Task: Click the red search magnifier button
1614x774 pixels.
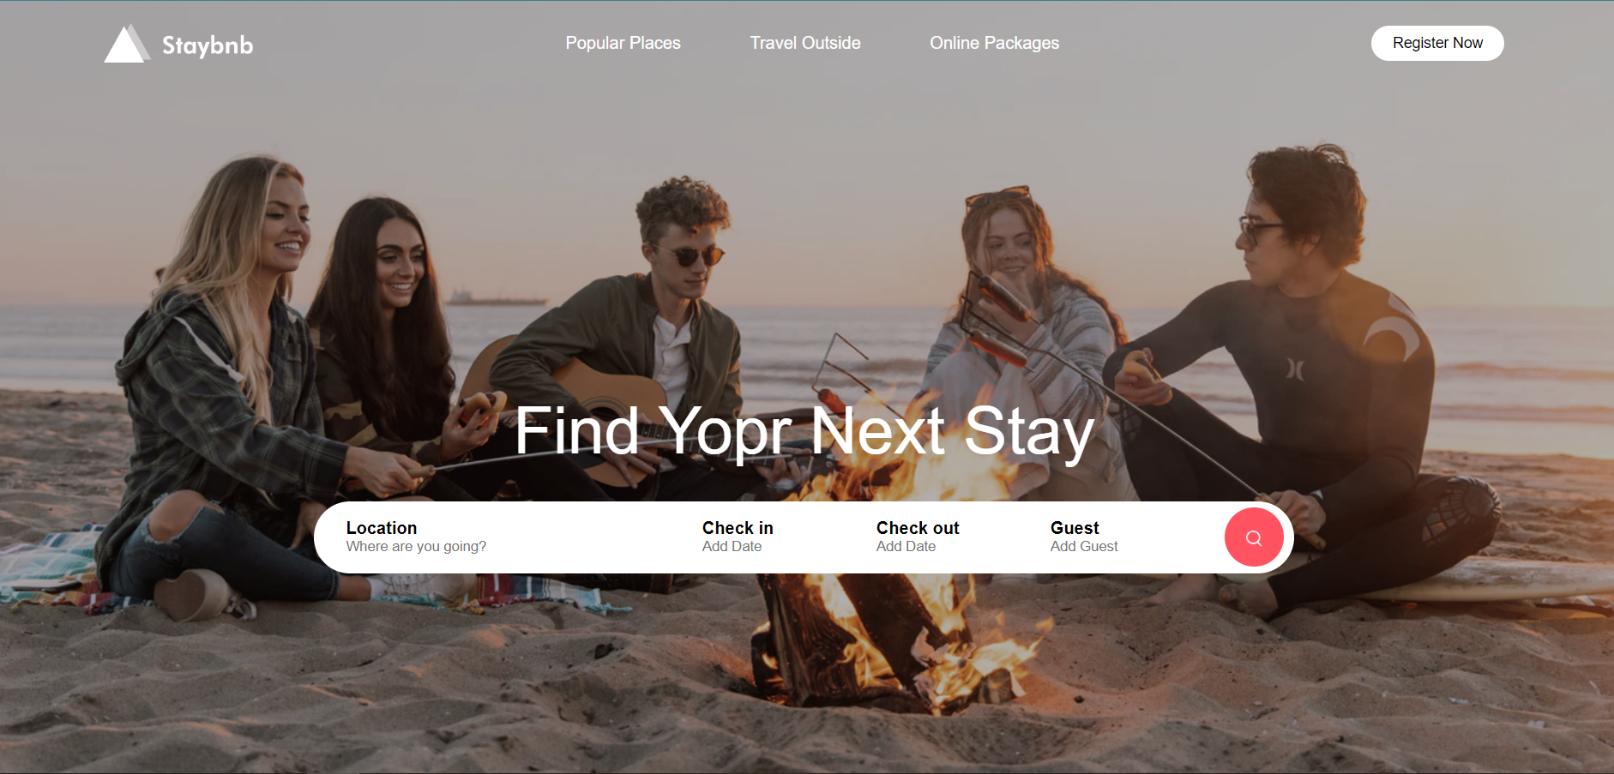Action: tap(1254, 537)
